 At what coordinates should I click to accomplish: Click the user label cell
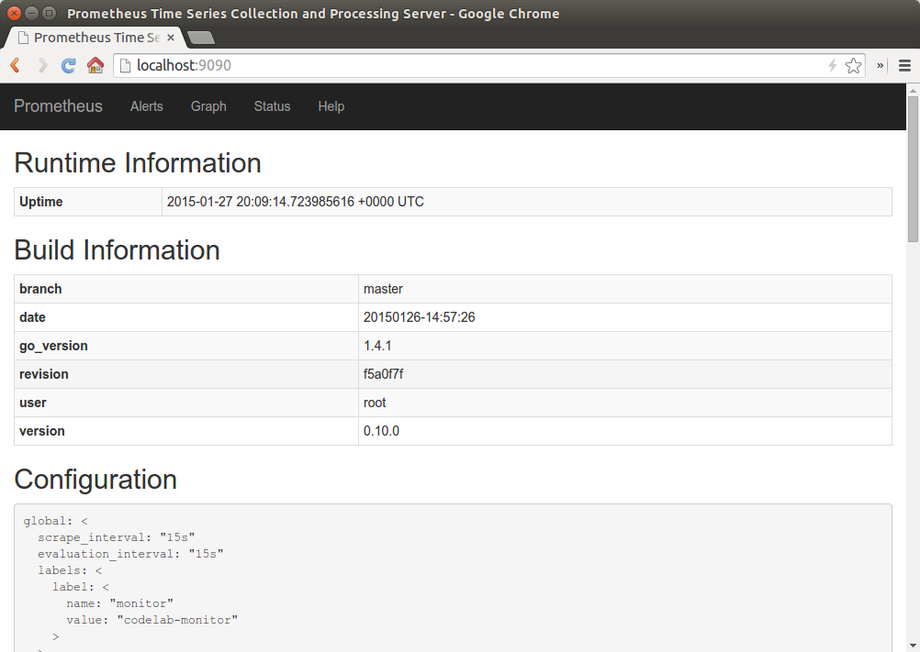[186, 403]
